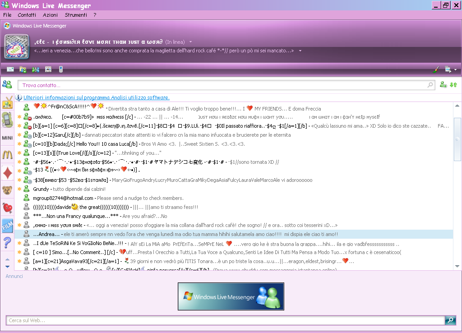
Task: Click the teddy bear sidebar tab
Action: tap(7, 190)
